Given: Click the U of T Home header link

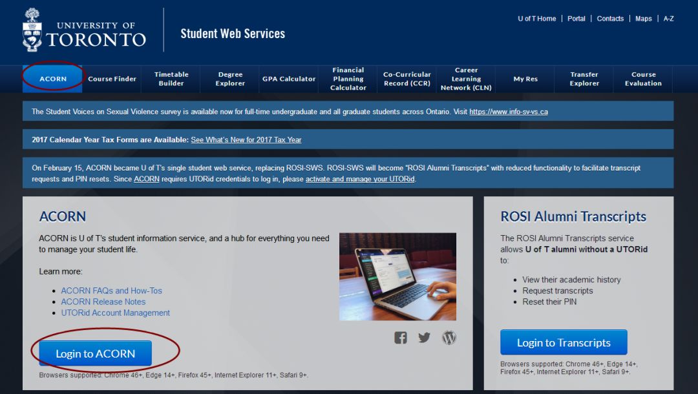Looking at the screenshot, I should pyautogui.click(x=536, y=19).
